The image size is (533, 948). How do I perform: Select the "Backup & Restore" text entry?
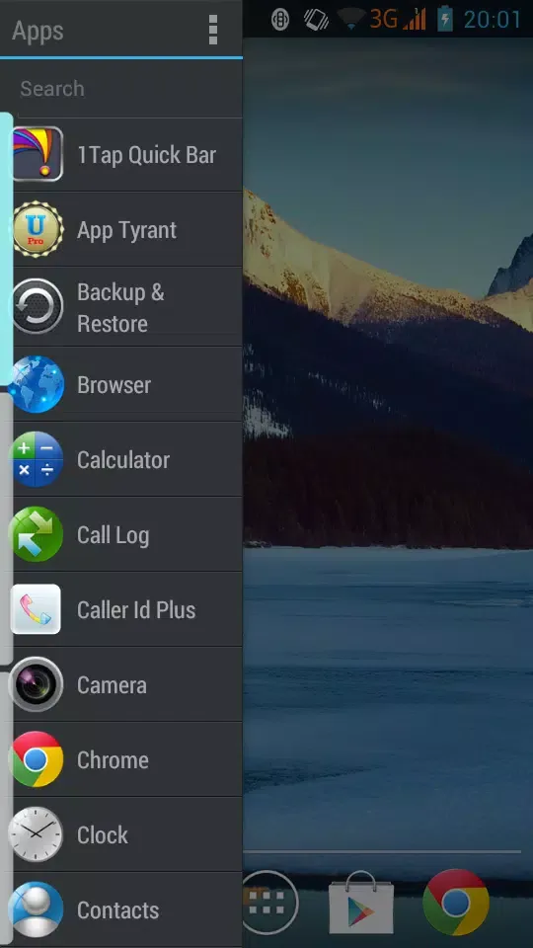pyautogui.click(x=120, y=308)
